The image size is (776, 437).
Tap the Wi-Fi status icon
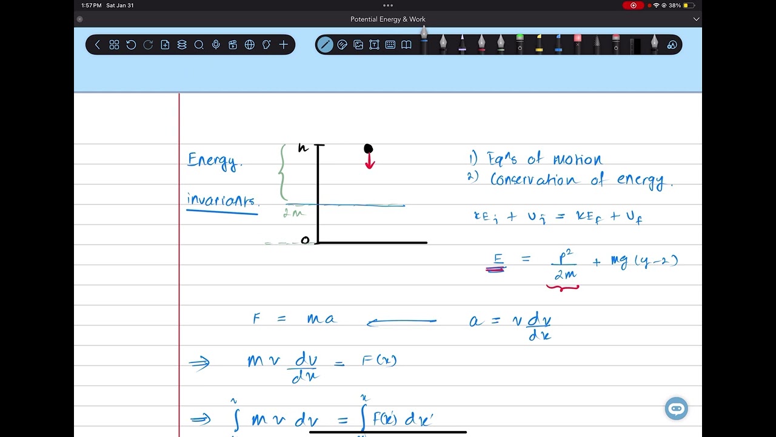[x=656, y=5]
